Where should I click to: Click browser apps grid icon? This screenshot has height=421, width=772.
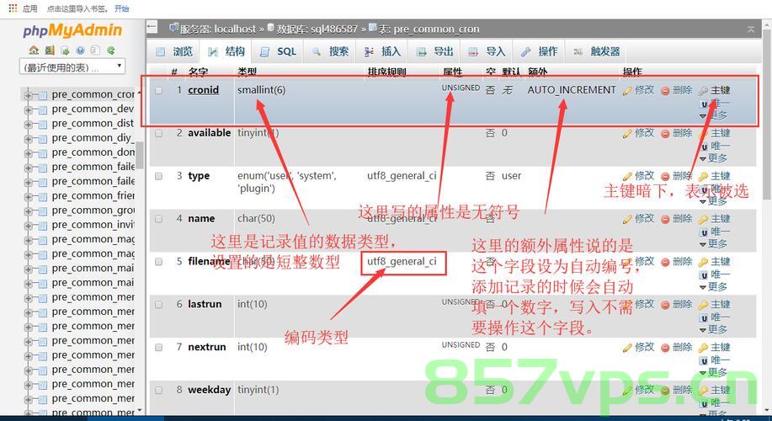click(x=13, y=8)
